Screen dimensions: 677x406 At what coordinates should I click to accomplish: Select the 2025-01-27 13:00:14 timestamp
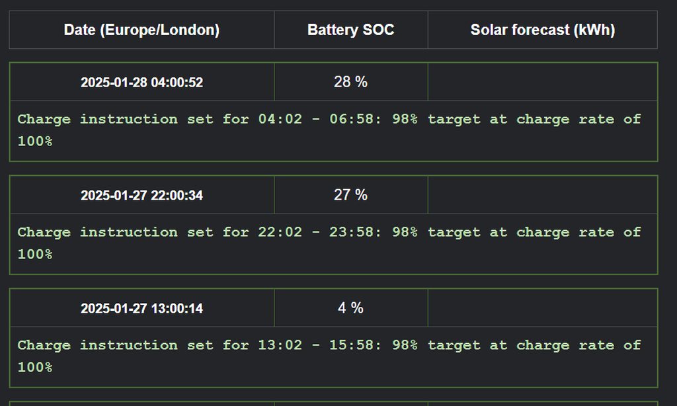(x=141, y=309)
